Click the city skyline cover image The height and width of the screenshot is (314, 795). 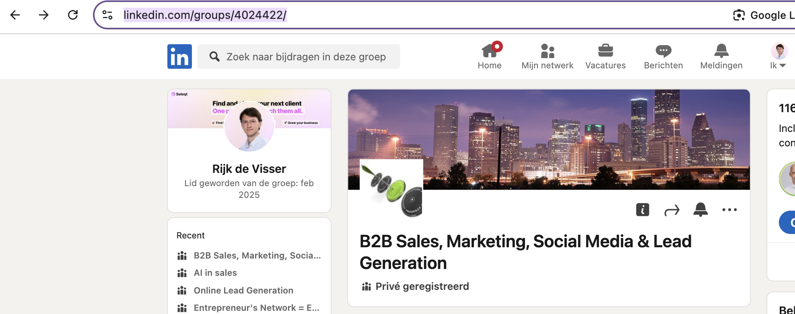[549, 139]
